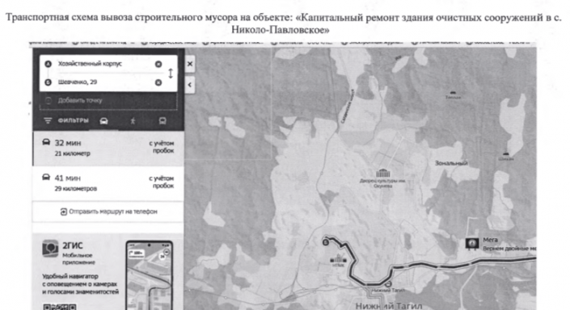Click the filters sliders icon

[48, 120]
